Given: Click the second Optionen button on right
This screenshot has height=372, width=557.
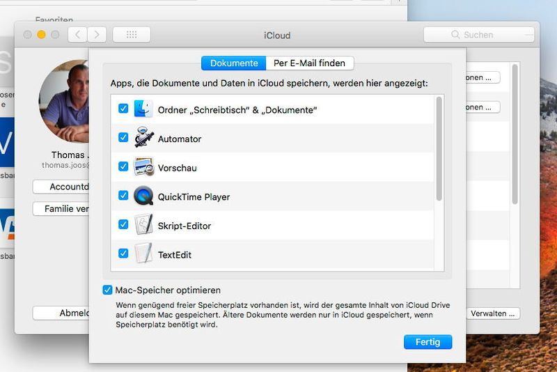Looking at the screenshot, I should click(x=483, y=107).
